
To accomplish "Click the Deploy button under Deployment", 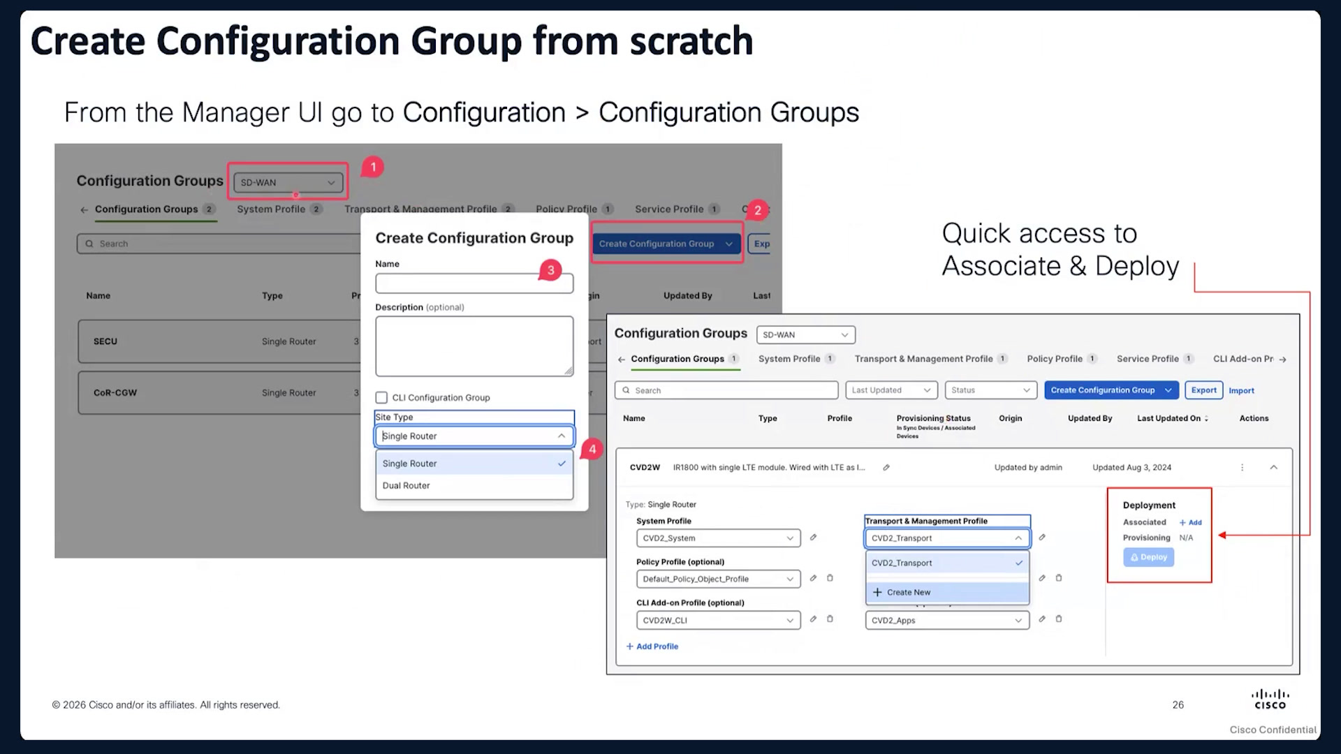I will click(x=1149, y=557).
